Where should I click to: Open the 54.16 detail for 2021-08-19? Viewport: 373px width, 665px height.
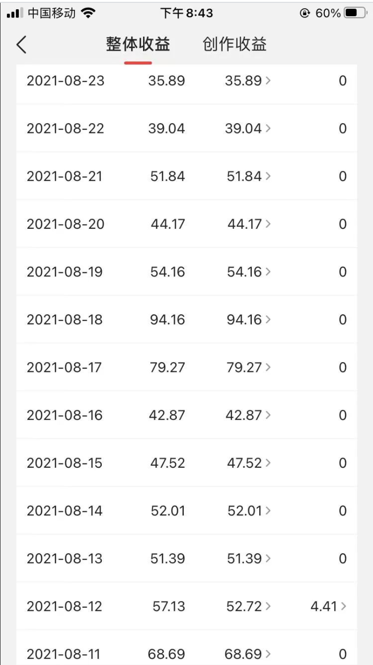point(249,272)
